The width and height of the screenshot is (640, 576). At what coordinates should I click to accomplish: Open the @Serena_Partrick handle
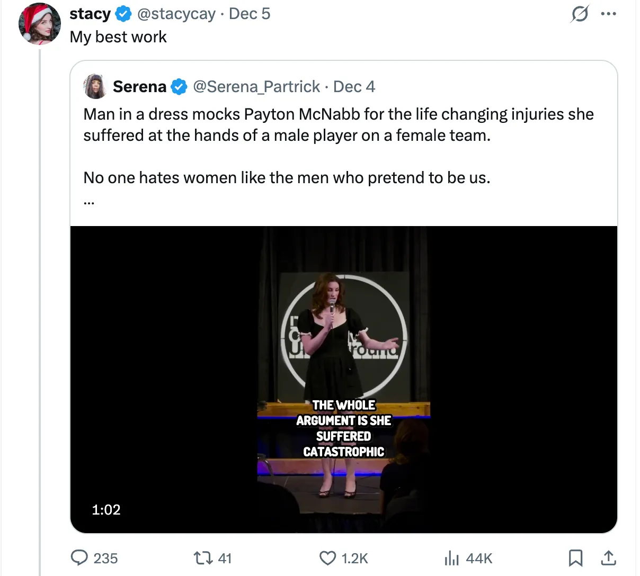pos(256,87)
